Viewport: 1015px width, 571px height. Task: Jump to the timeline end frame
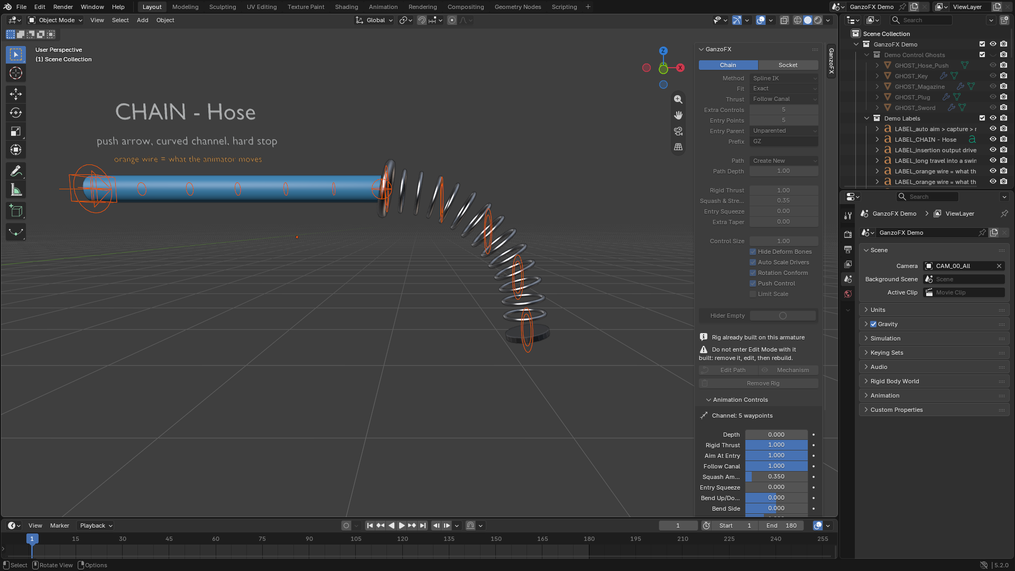pyautogui.click(x=423, y=526)
